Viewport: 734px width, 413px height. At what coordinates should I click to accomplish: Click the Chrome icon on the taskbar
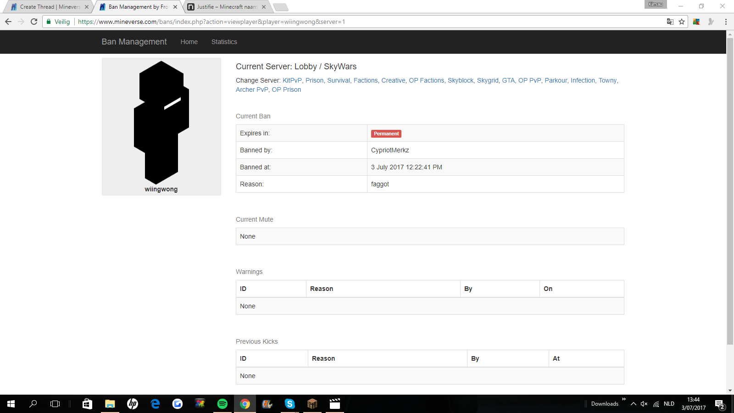245,404
